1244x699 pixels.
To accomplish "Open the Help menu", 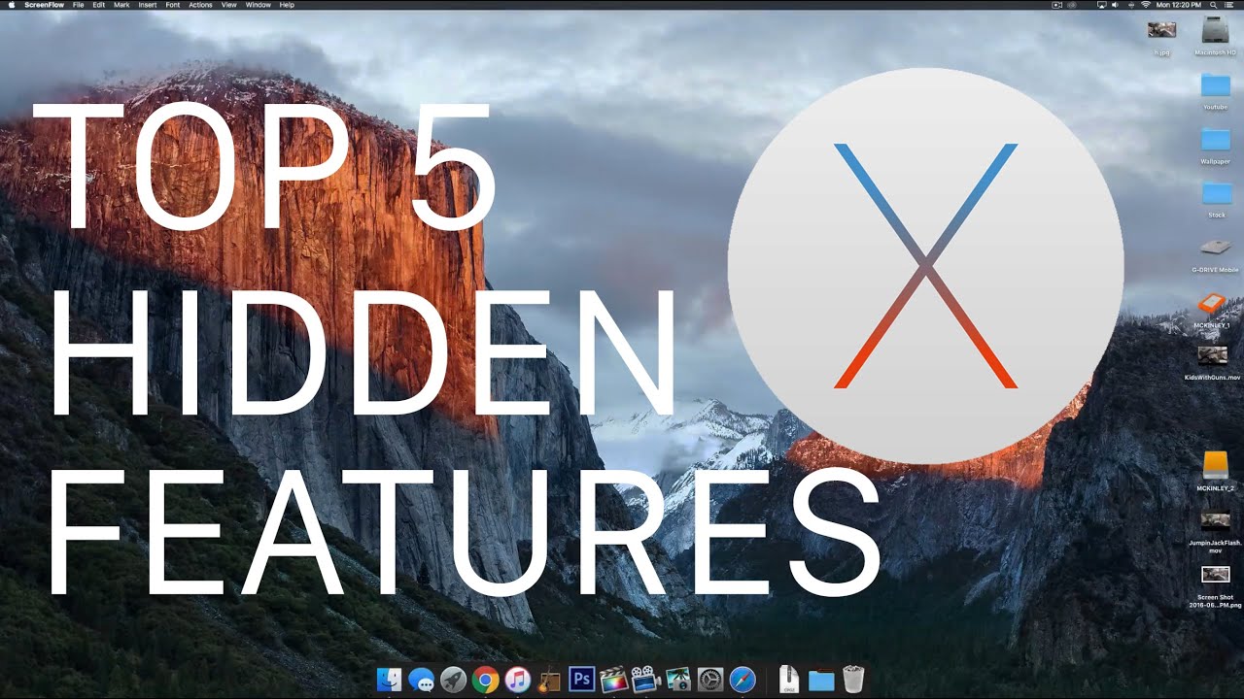I will pos(287,5).
